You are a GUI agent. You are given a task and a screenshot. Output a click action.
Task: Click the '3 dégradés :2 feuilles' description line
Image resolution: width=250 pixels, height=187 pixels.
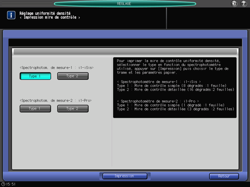[176, 109]
